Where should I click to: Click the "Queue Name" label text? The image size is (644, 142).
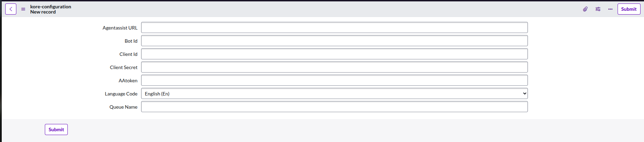[123, 107]
